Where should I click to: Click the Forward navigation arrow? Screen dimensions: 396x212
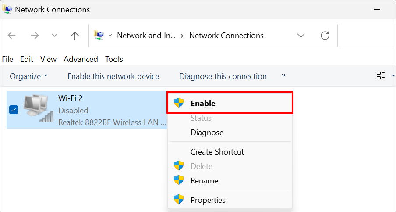click(x=34, y=36)
